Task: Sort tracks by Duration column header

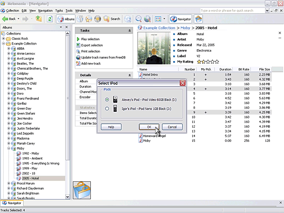Action: tap(225, 69)
